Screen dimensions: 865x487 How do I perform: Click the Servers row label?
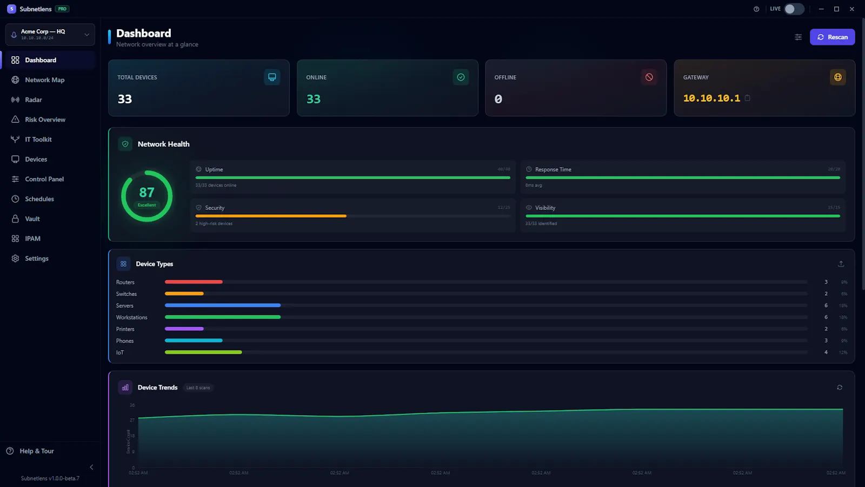tap(124, 306)
